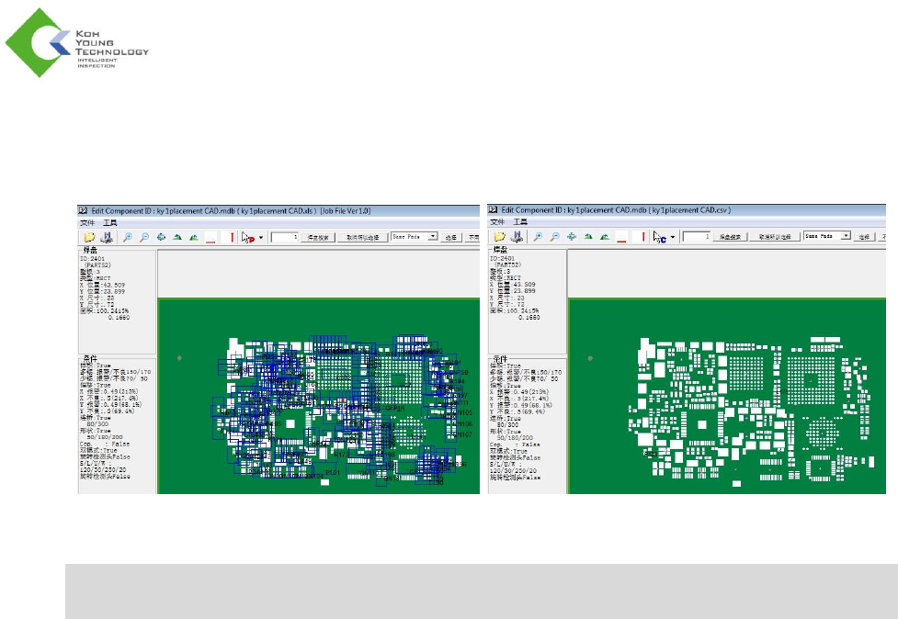
Task: Click the save icon in CAD.xls window
Action: [x=107, y=237]
